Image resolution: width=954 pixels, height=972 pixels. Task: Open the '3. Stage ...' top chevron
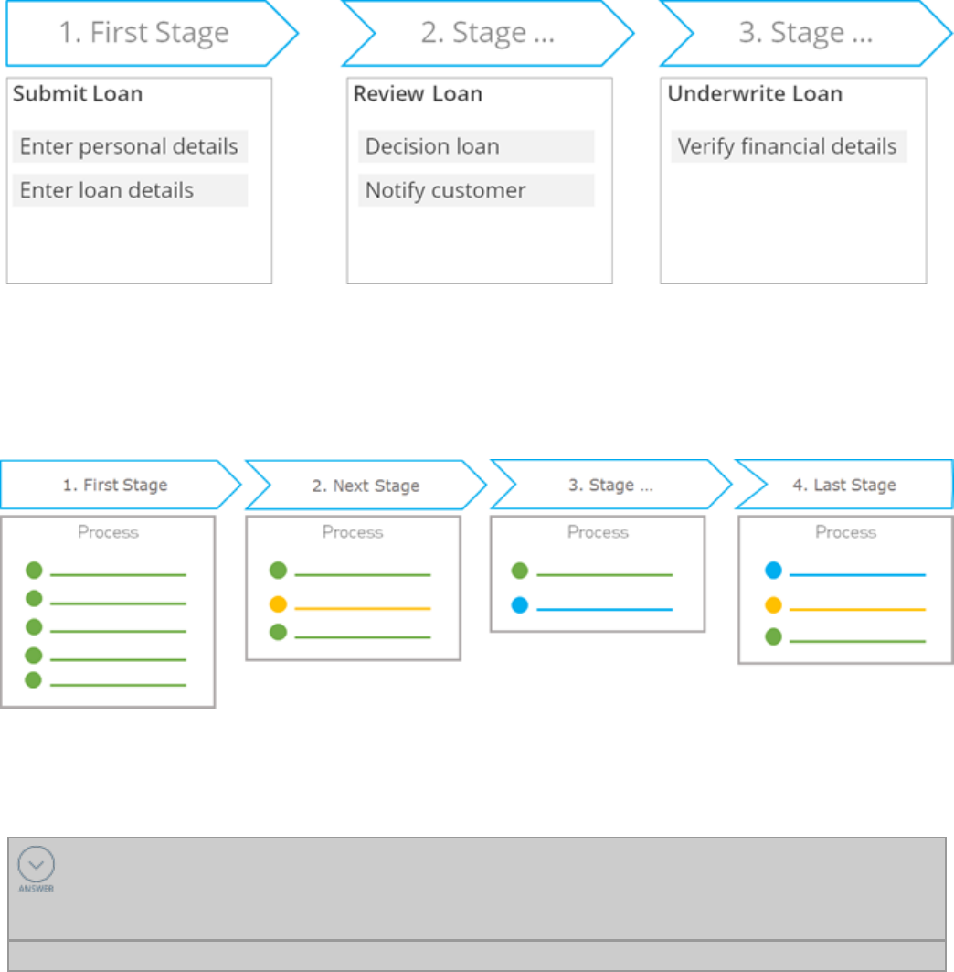coord(806,33)
